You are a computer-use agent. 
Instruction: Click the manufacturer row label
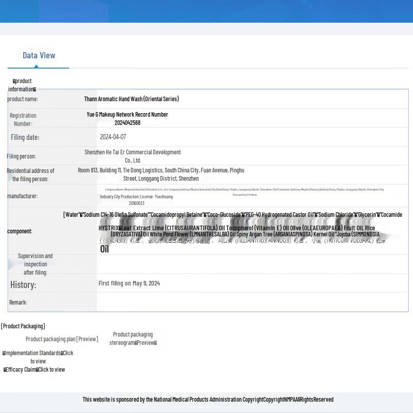pyautogui.click(x=23, y=196)
